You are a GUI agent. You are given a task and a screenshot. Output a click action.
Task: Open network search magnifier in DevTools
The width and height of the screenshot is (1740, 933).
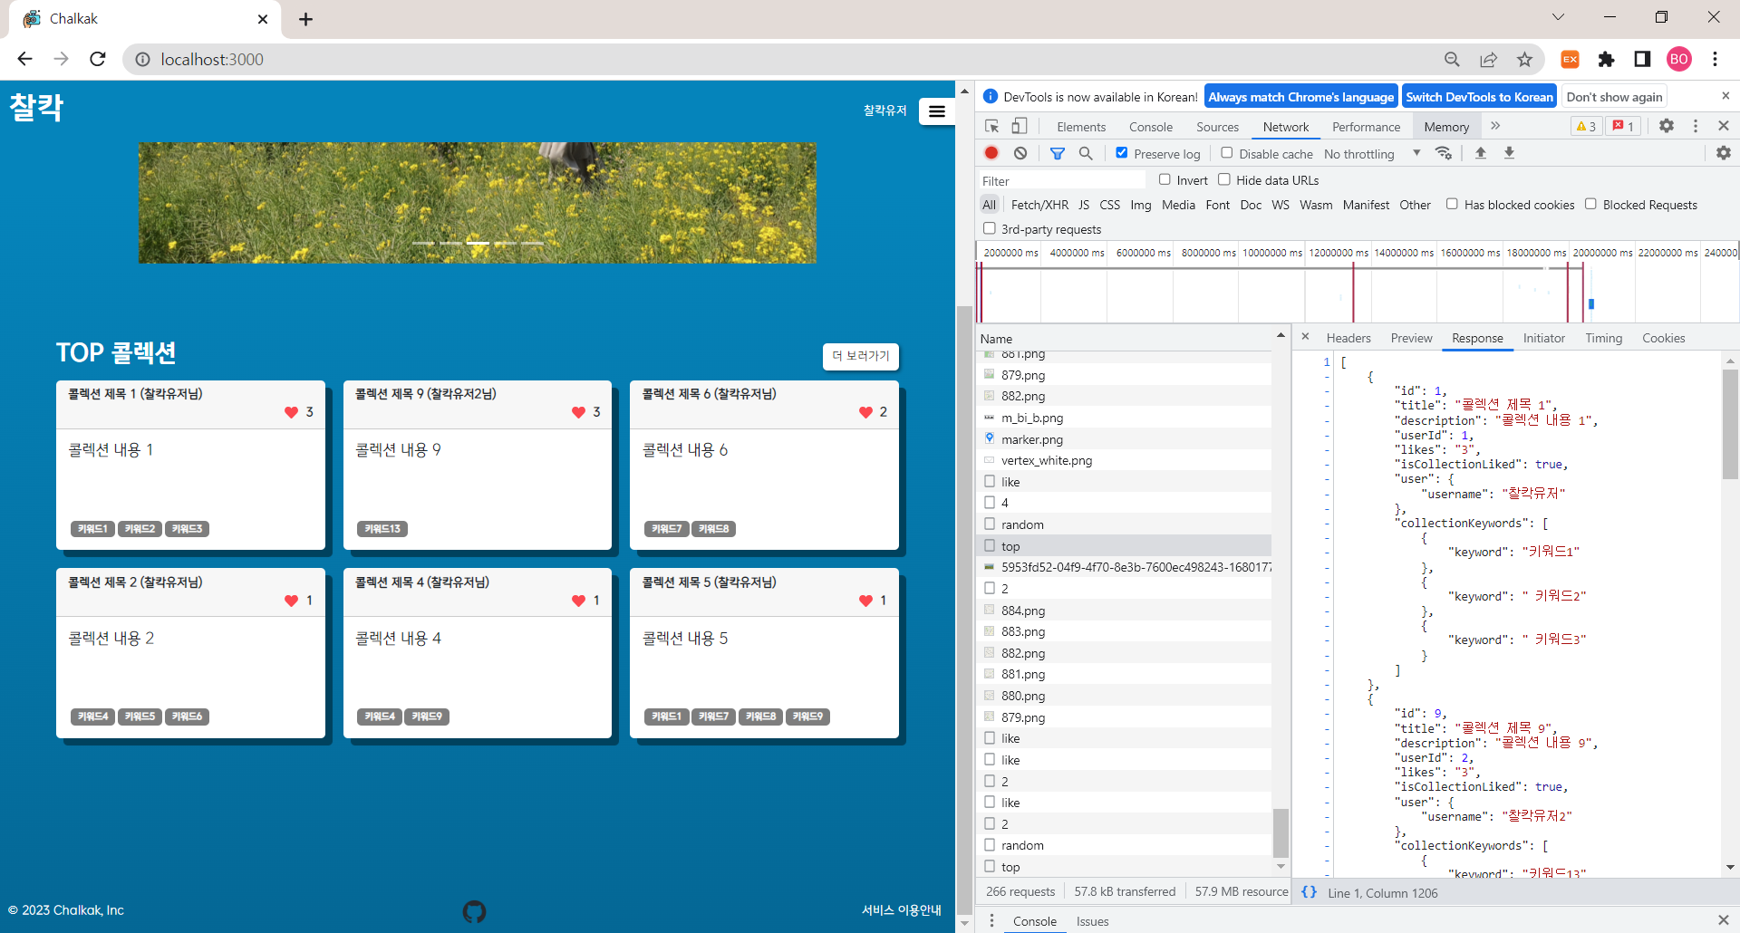[1086, 153]
